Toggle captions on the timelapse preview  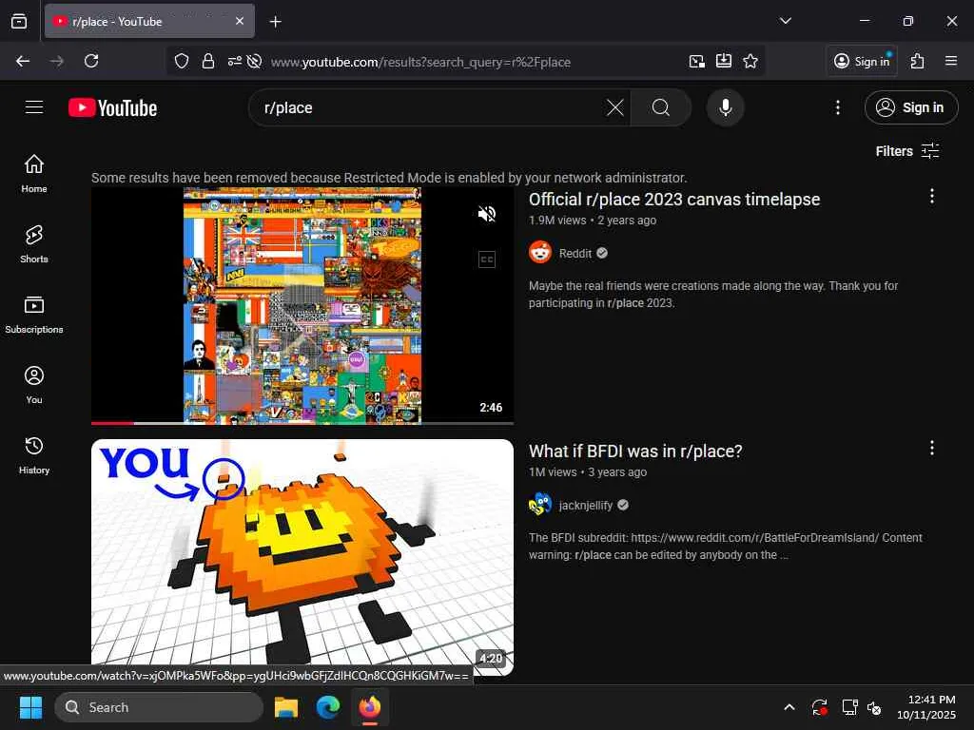pos(486,259)
